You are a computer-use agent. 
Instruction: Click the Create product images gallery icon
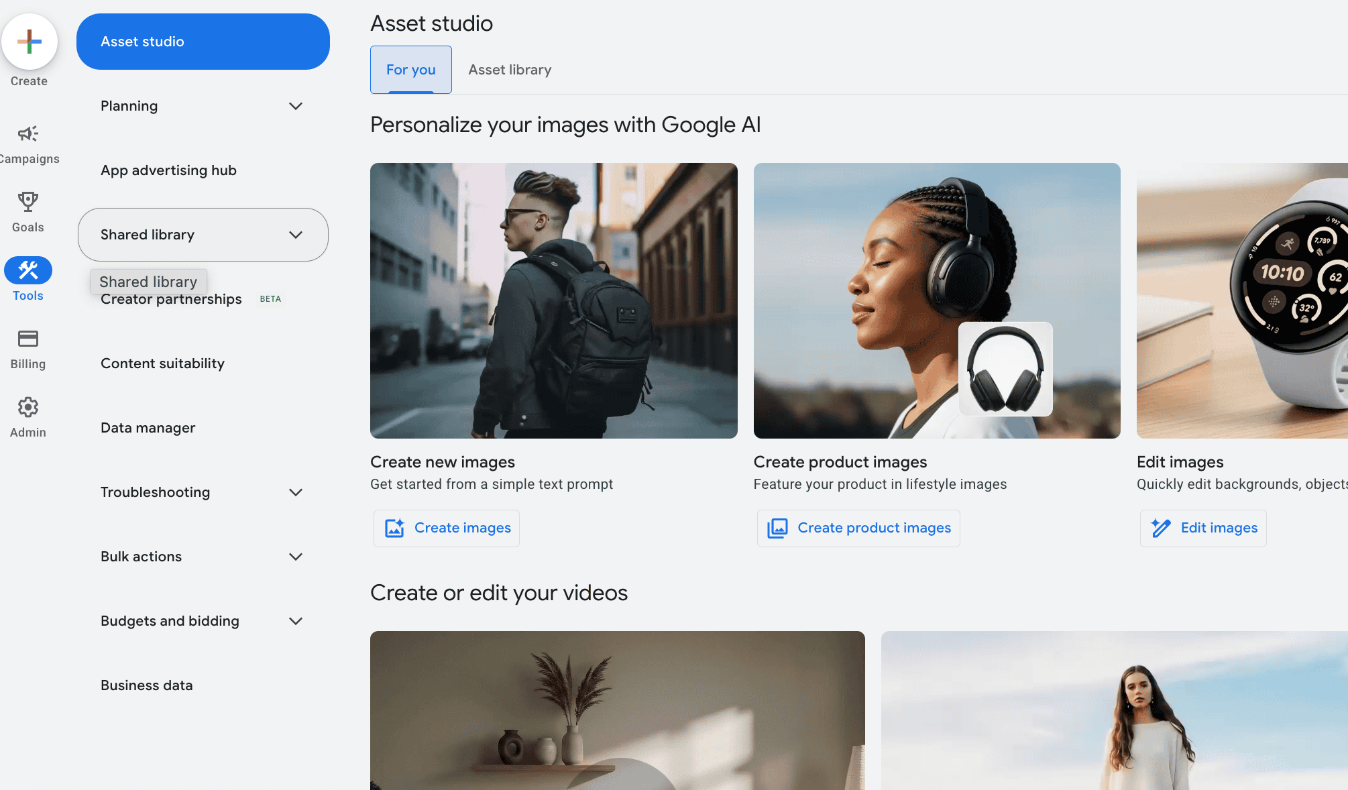tap(777, 528)
